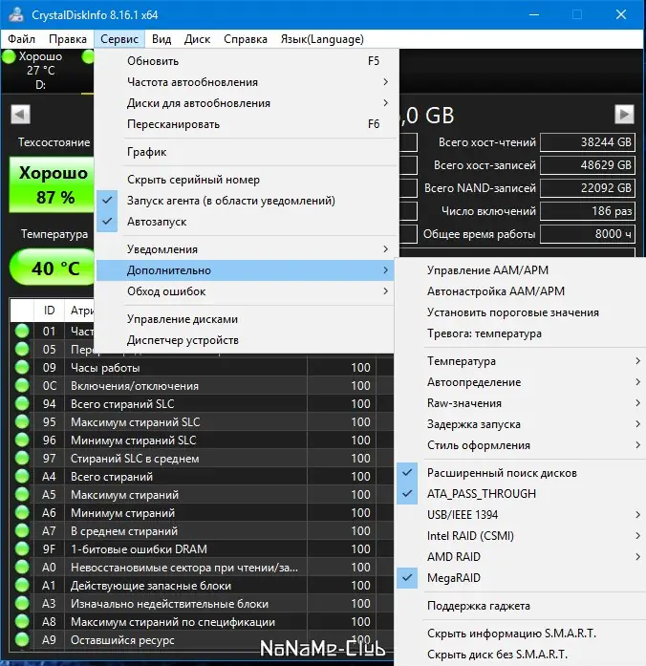646x666 pixels.
Task: Click green status dot for attribute 97
Action: (22, 459)
